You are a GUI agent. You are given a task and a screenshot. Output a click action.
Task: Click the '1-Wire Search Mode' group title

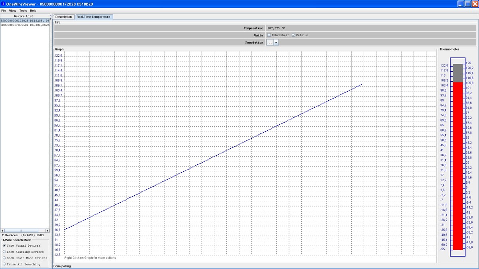click(x=17, y=240)
